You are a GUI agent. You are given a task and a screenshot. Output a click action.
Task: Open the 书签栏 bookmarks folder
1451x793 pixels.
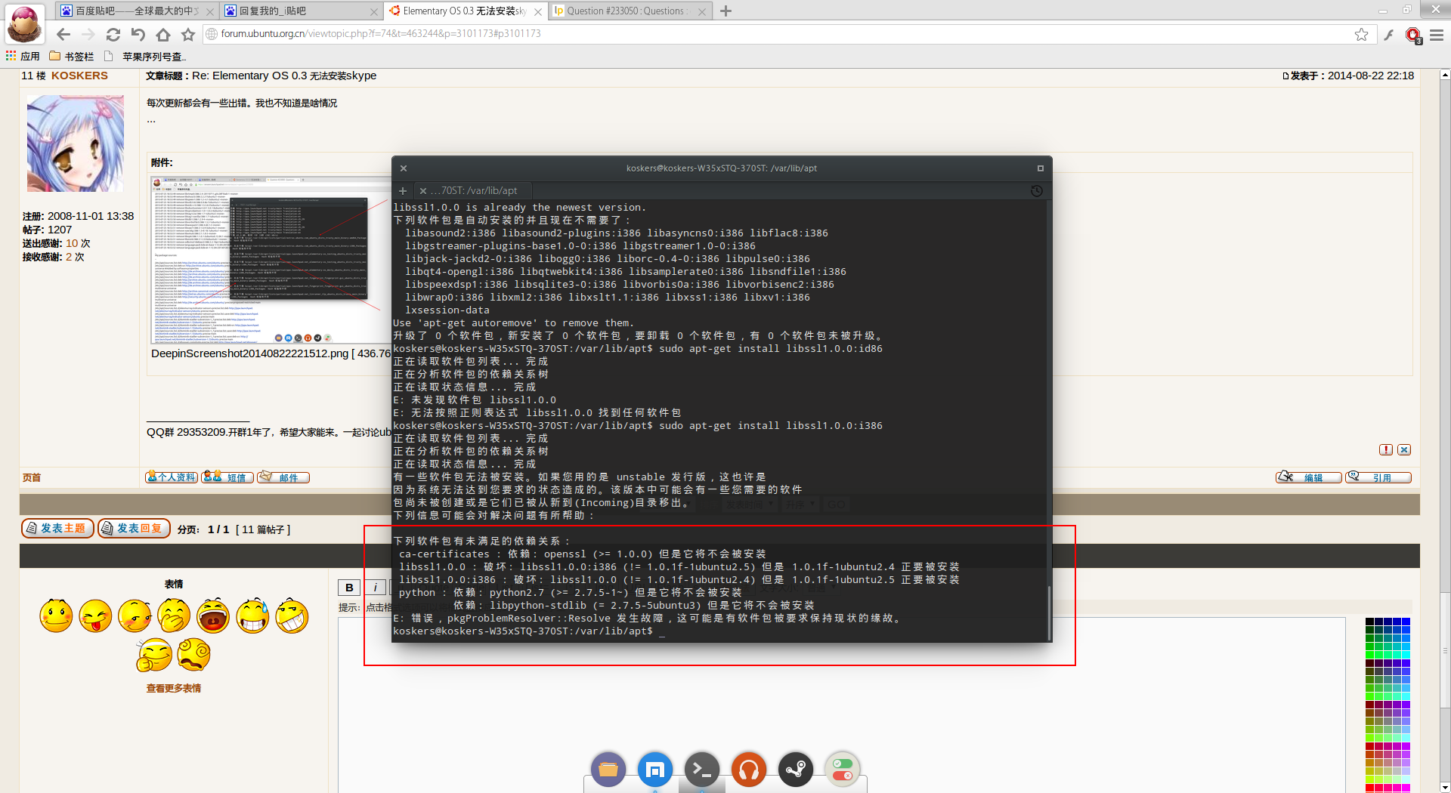(x=72, y=56)
